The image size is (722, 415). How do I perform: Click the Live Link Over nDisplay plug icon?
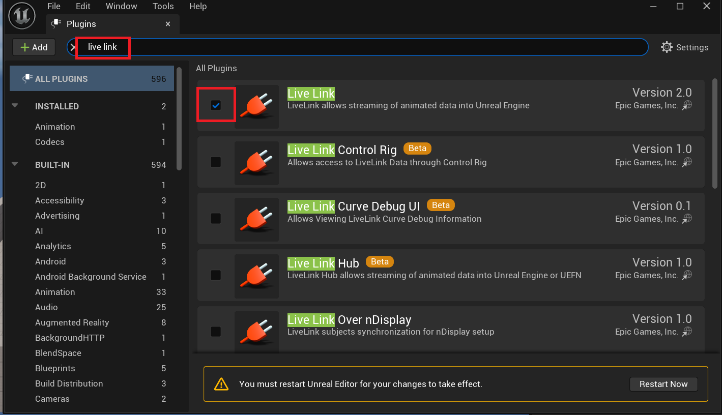(256, 331)
